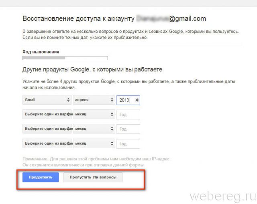Click the arrow icon of апреля dropdown
This screenshot has width=257, height=204.
pyautogui.click(x=112, y=100)
